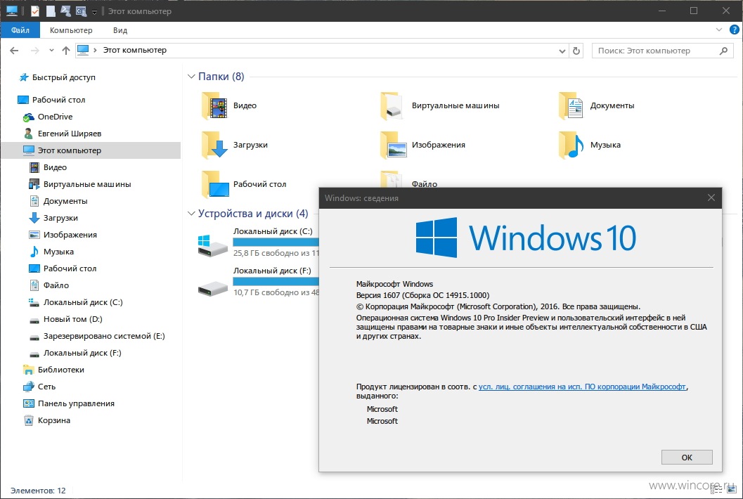Click the Версия 1607 (Сборка ОС 14915.1000) line
Image resolution: width=743 pixels, height=499 pixels.
pyautogui.click(x=422, y=295)
